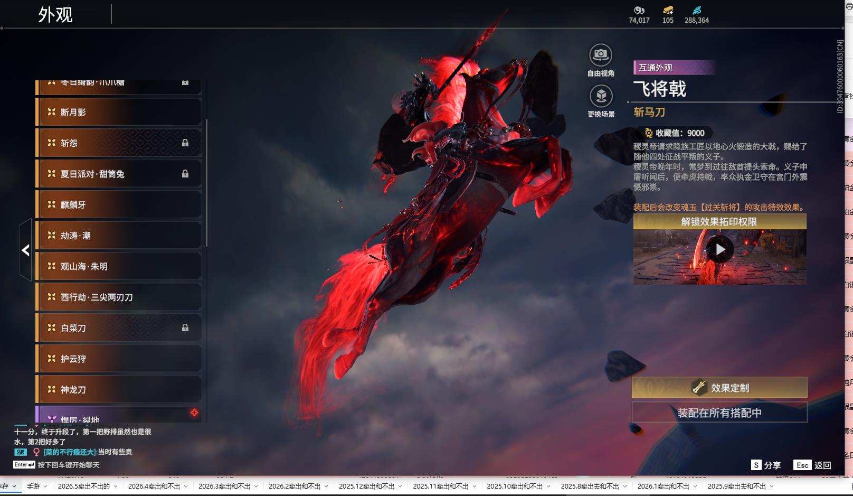Viewport: 853px width, 496px height.
Task: Click the weapon icon beside 神龙刀
Action: [x=52, y=389]
